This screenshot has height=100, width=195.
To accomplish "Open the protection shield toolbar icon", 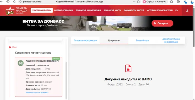I will (x=185, y=2).
